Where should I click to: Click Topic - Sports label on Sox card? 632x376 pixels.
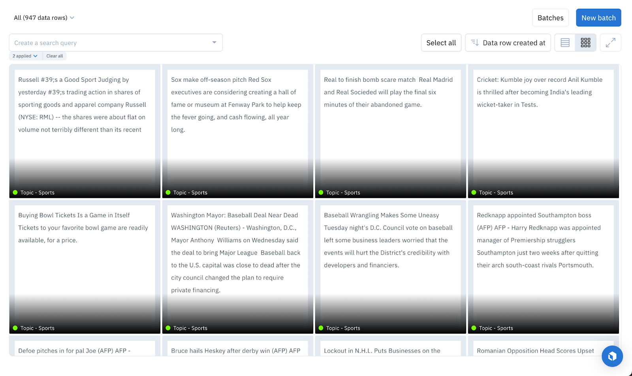tap(190, 193)
